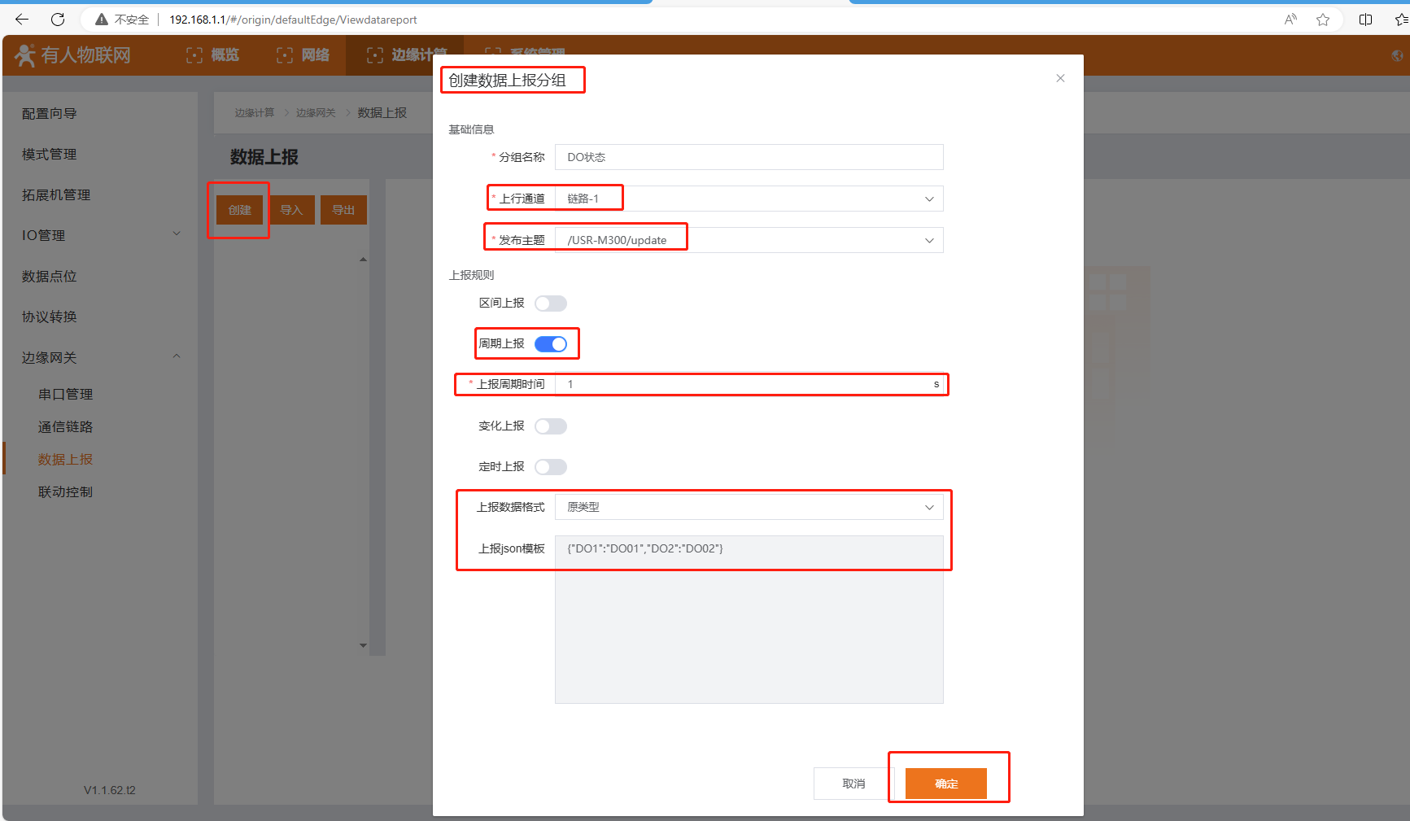Click the not secure warning icon
The width and height of the screenshot is (1410, 821).
click(x=102, y=20)
